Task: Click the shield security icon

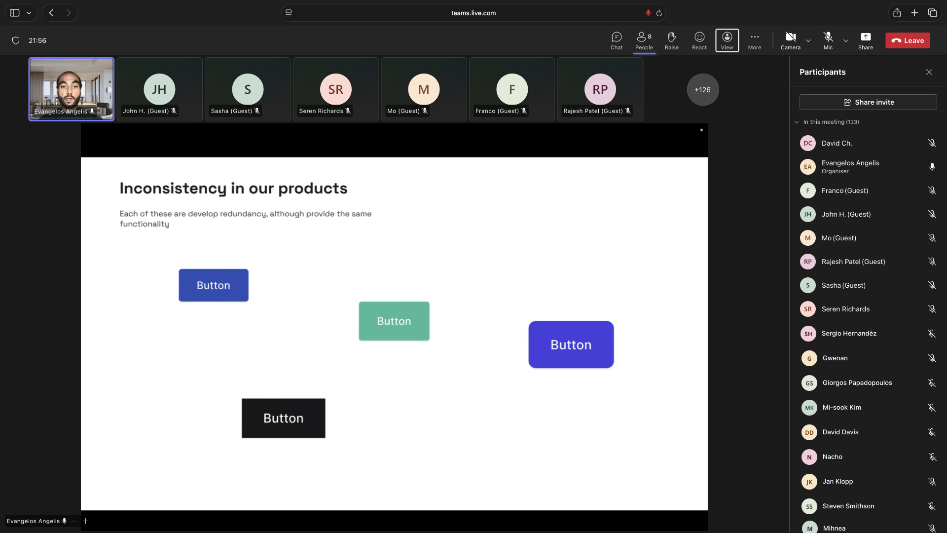Action: pos(16,40)
